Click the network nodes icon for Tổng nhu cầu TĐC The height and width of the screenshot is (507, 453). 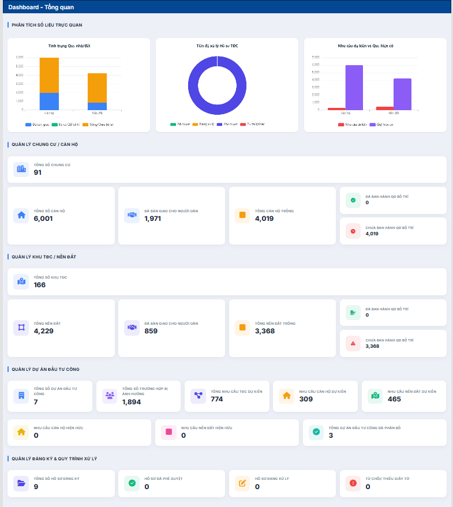199,396
